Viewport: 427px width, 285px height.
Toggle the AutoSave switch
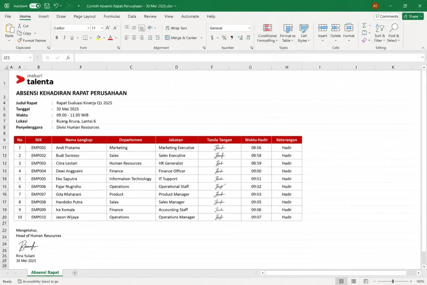pos(35,6)
